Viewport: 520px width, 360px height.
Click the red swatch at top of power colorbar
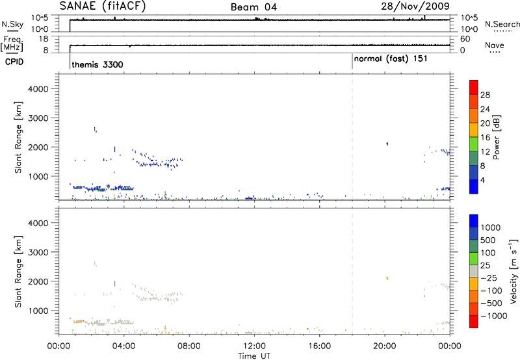tap(474, 87)
